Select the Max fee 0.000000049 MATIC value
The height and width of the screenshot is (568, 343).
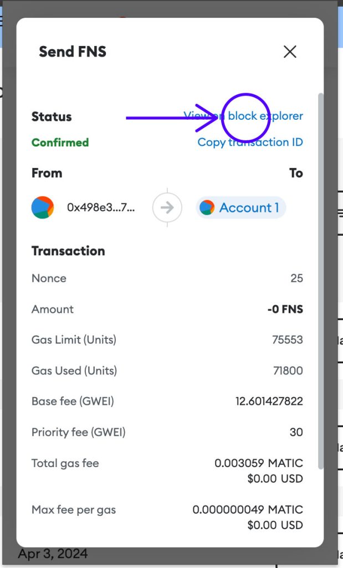pos(248,509)
